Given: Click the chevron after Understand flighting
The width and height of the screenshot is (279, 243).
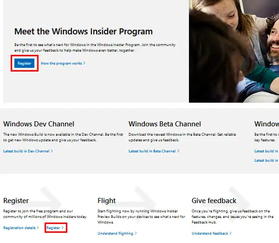Looking at the screenshot, I should (x=136, y=233).
